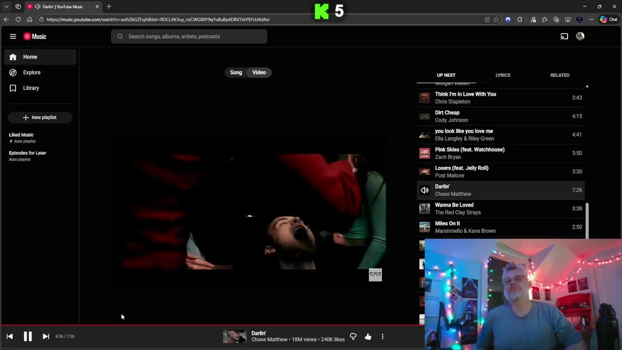Create a New playlist
The height and width of the screenshot is (350, 622).
pos(40,117)
